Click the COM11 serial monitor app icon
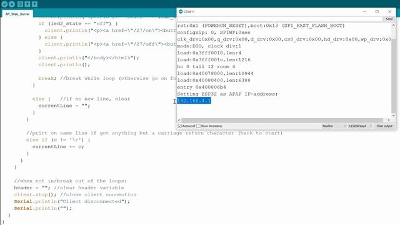Screen dimensions: 400x225 [181, 11]
